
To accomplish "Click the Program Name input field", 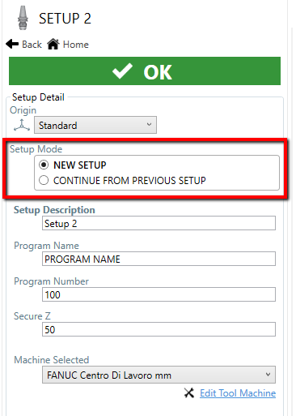I will pos(159,259).
